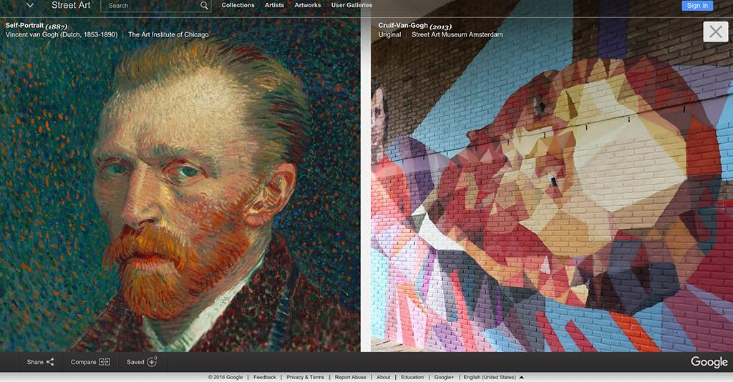Open the Feedback footer link
The height and width of the screenshot is (382, 733).
(x=265, y=377)
